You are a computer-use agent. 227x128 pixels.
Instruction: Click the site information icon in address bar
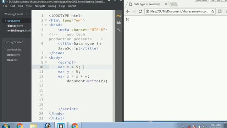(147, 11)
